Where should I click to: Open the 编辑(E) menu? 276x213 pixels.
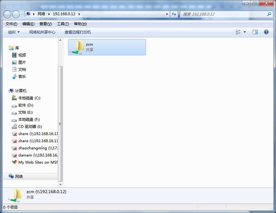point(28,24)
